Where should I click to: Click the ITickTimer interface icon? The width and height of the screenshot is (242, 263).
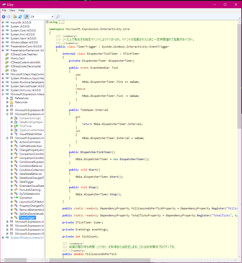pos(16,126)
